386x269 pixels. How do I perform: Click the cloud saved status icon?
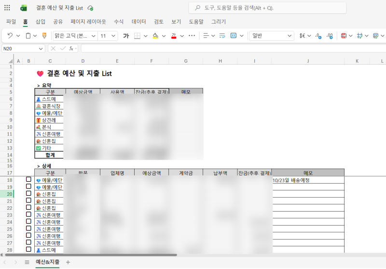point(90,8)
